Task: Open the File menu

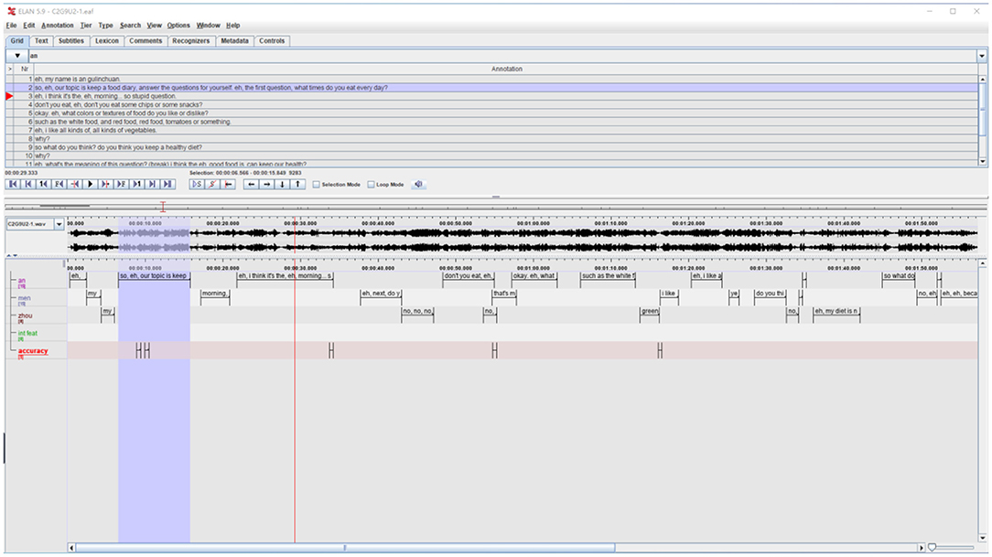Action: pos(11,26)
